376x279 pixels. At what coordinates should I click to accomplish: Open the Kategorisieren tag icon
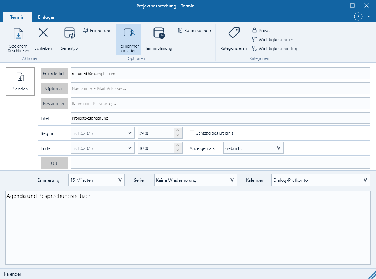coord(234,33)
